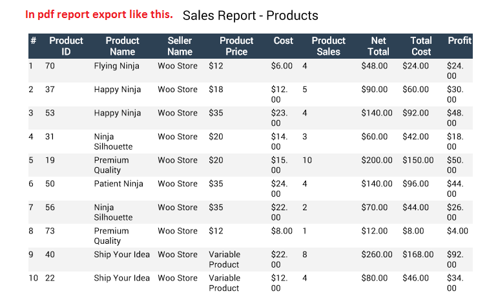
Task: Click the Cost column header
Action: (x=284, y=41)
